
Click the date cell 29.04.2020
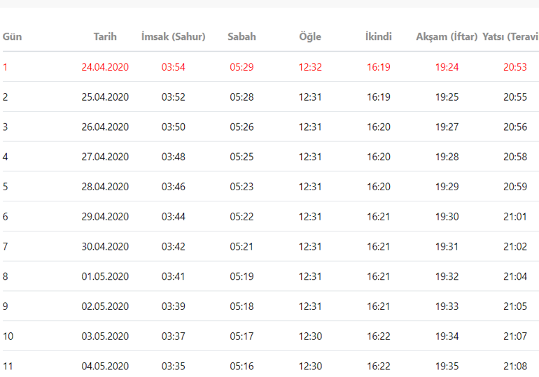click(x=105, y=217)
